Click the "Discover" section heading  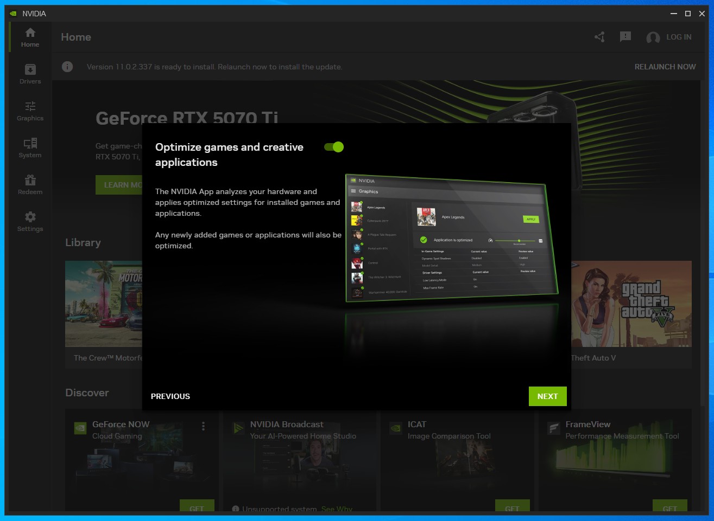click(87, 393)
